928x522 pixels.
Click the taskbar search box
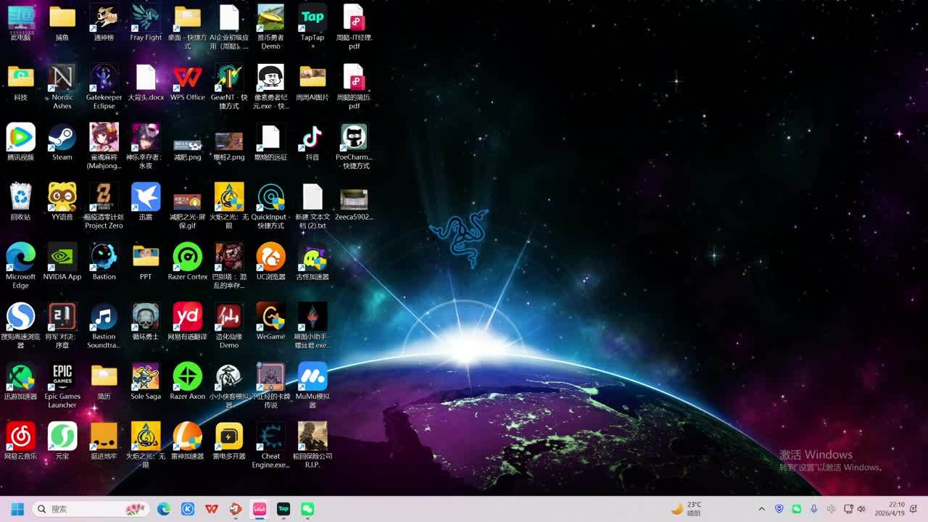tap(91, 509)
